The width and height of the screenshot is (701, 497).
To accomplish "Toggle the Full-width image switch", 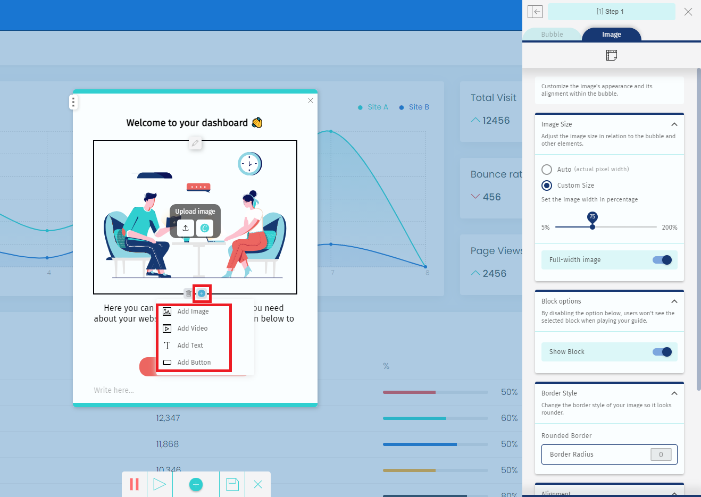I will point(662,260).
